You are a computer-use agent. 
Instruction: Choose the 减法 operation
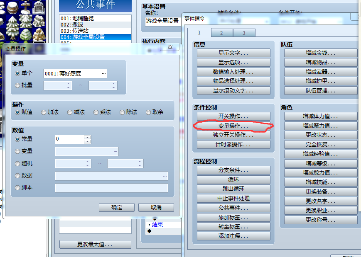coord(70,112)
